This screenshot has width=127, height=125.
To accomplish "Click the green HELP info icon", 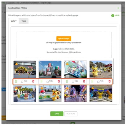I will pyautogui.click(x=113, y=15).
